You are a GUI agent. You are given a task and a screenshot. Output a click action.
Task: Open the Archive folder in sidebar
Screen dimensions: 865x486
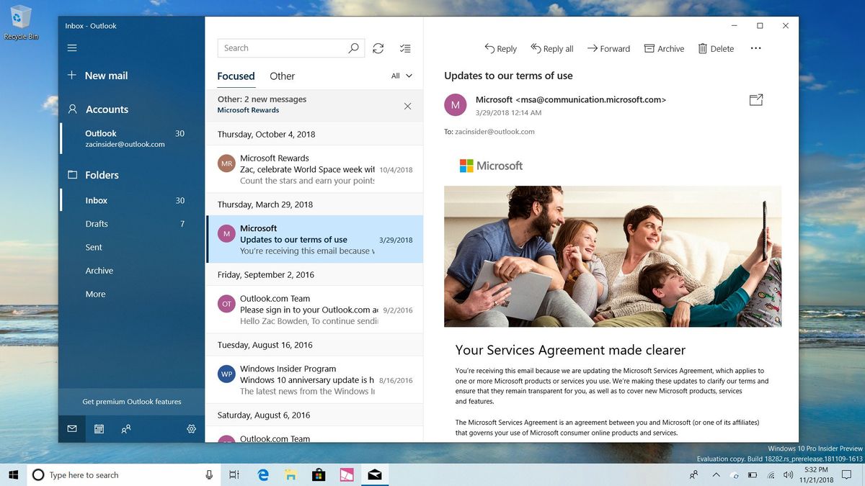tap(132, 271)
